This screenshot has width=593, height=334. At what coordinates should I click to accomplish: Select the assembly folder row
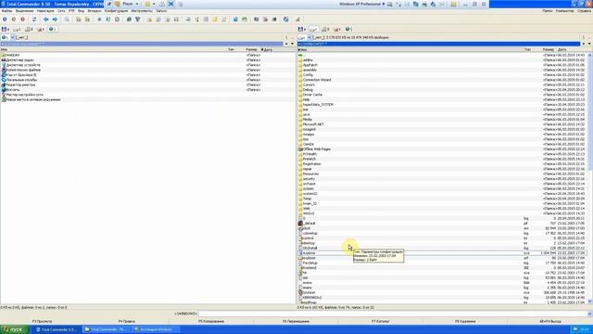coord(442,71)
